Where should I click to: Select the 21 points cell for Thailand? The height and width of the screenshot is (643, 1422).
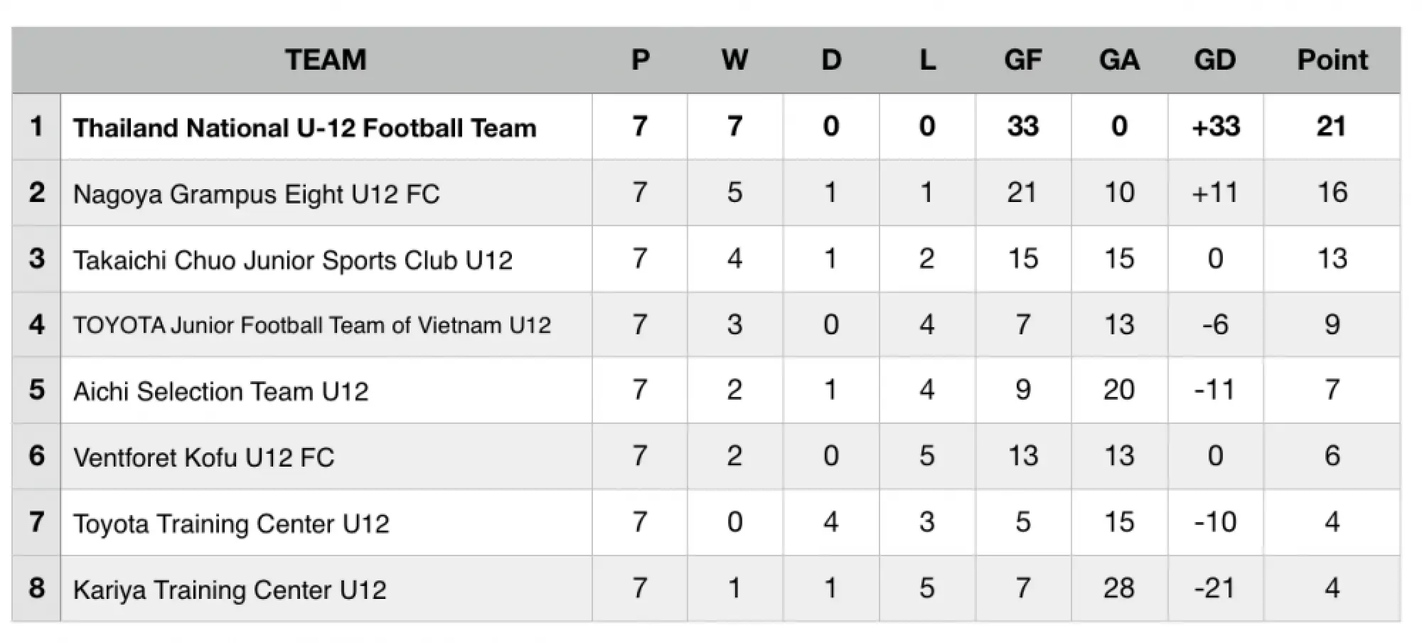click(1332, 127)
